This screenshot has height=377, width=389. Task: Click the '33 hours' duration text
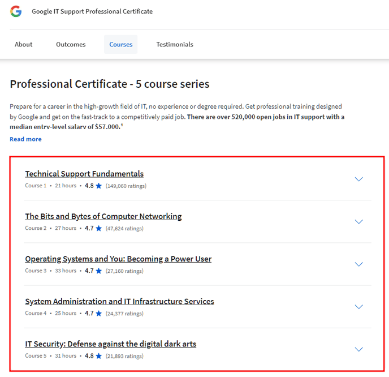66,271
